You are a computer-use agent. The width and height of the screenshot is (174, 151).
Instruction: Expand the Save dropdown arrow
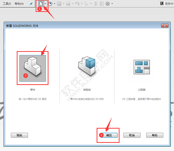(x=64, y=4)
